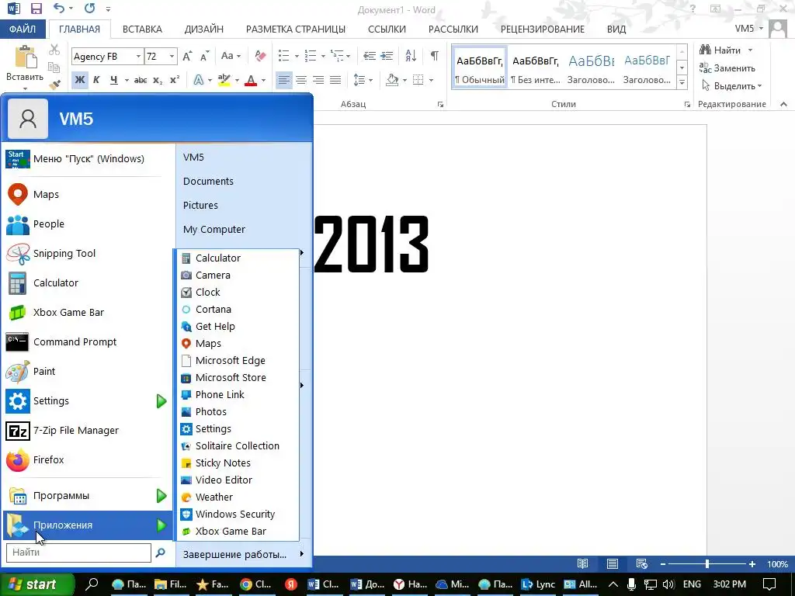Clear all formatting eraser icon
This screenshot has height=596, width=795.
(x=260, y=56)
